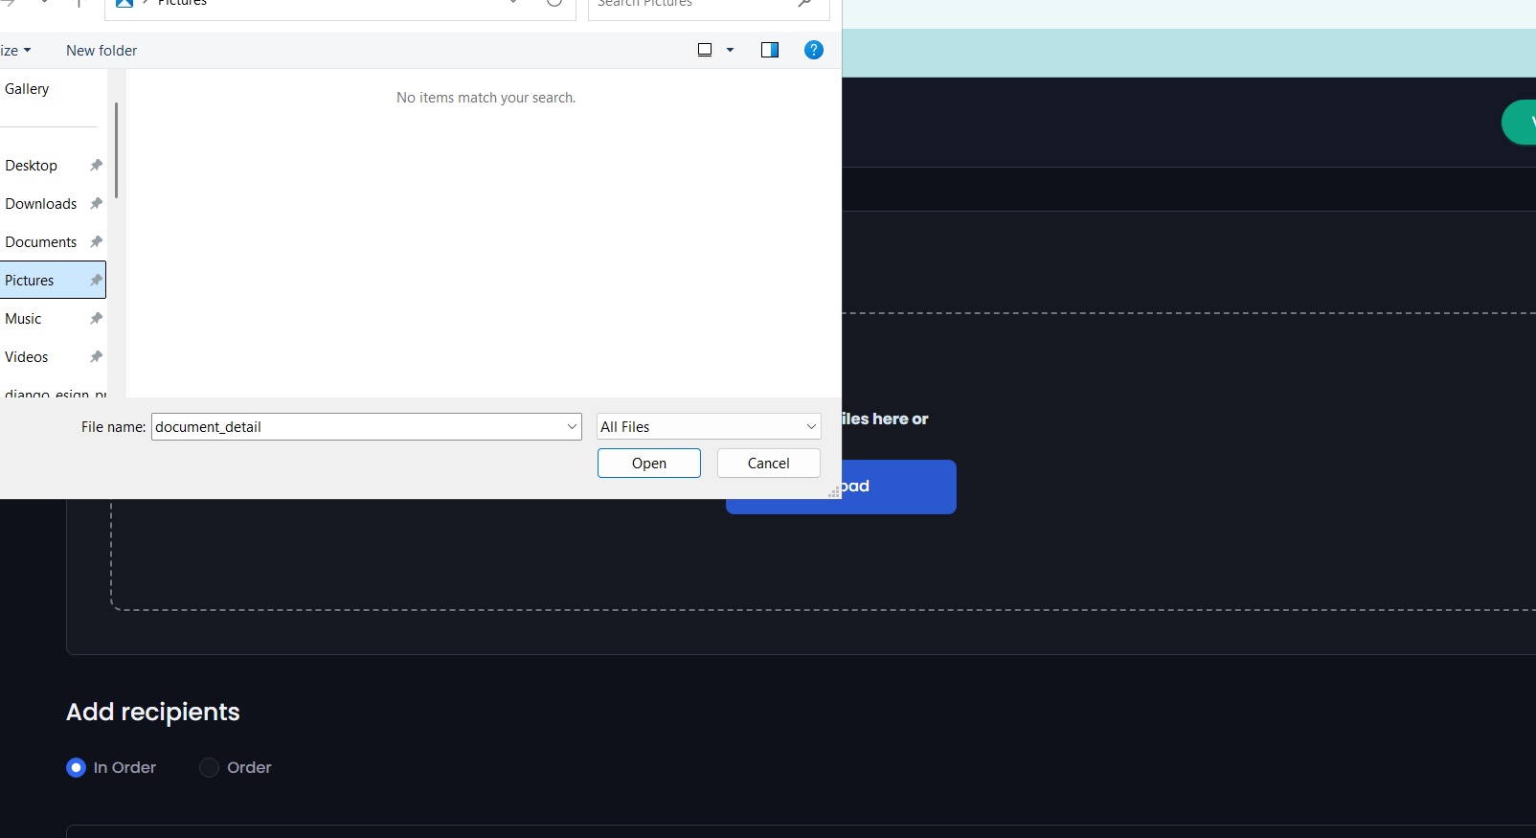Open the view options dropdown arrow

click(x=730, y=50)
